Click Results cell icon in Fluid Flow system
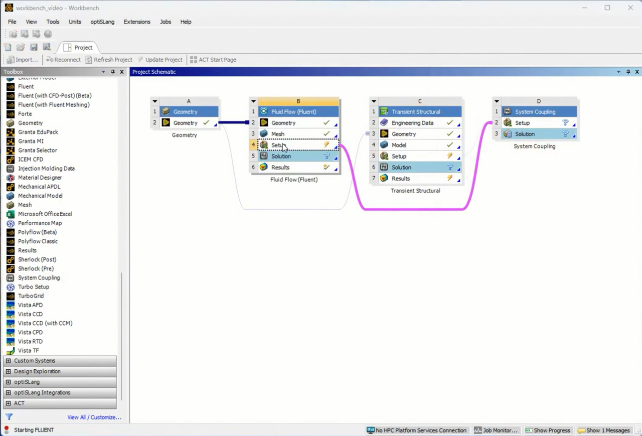This screenshot has width=642, height=436. (x=264, y=168)
